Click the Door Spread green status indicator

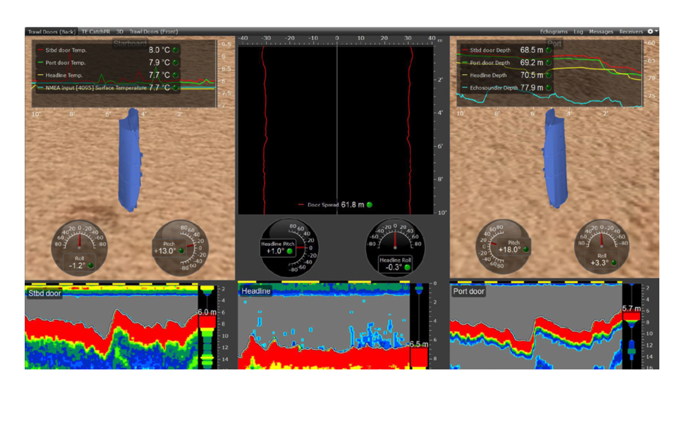370,205
